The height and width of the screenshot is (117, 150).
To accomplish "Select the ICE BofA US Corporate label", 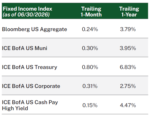I will tap(31, 86).
